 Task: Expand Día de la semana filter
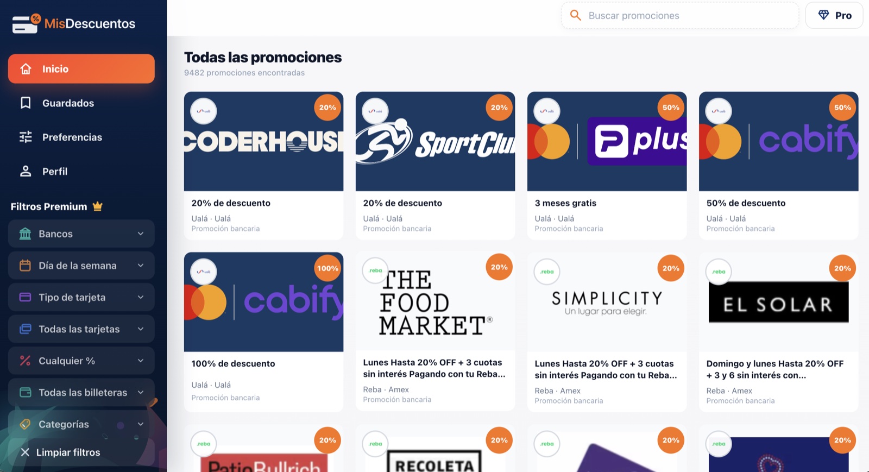81,266
